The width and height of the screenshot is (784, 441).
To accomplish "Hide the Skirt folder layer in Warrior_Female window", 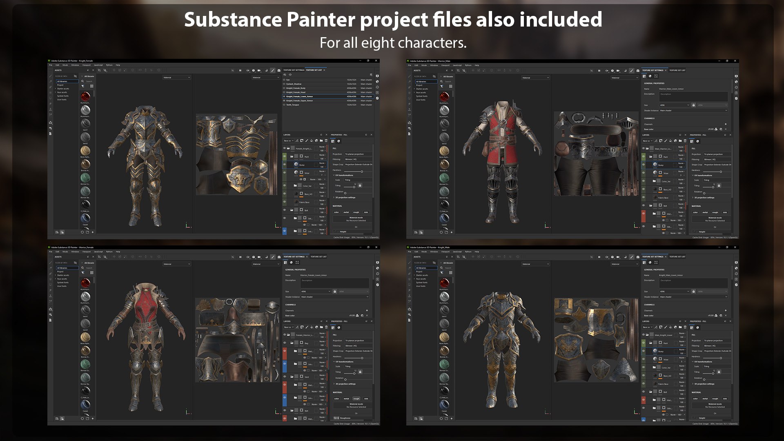I will pos(285,377).
